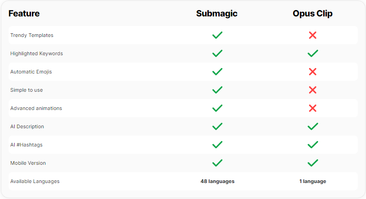Screen dimensions: 366x199
Task: Click Opus Clip's red X for Advanced animations
Action: click(x=312, y=108)
